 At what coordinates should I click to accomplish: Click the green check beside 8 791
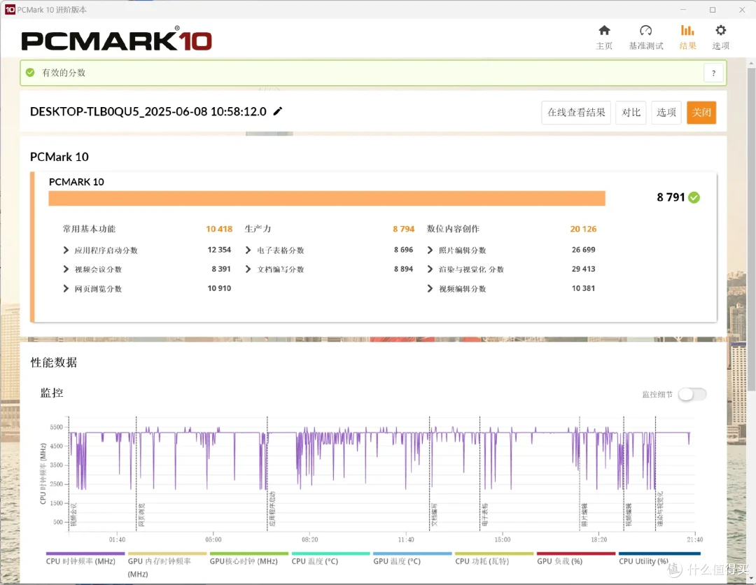[x=694, y=197]
